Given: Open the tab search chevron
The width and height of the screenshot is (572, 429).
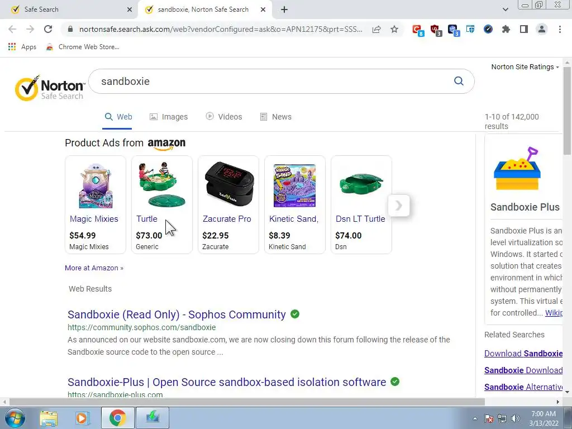Looking at the screenshot, I should coord(505,9).
